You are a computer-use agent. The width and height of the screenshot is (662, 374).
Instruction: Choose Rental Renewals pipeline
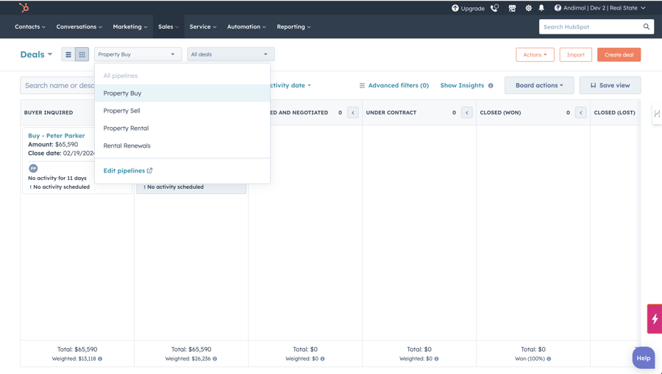(x=127, y=145)
